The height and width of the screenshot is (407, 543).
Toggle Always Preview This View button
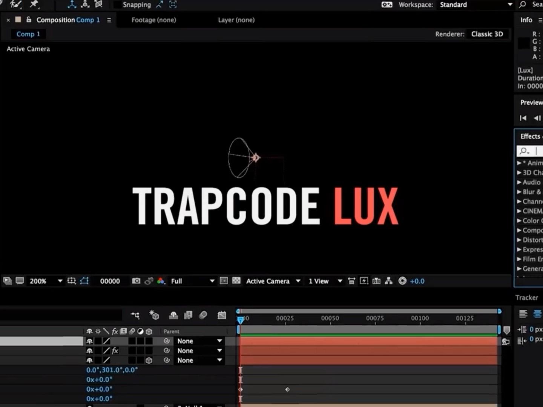[7, 281]
